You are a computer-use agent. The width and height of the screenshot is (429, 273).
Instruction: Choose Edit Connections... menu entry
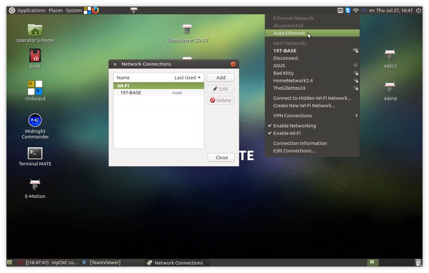[x=294, y=151]
